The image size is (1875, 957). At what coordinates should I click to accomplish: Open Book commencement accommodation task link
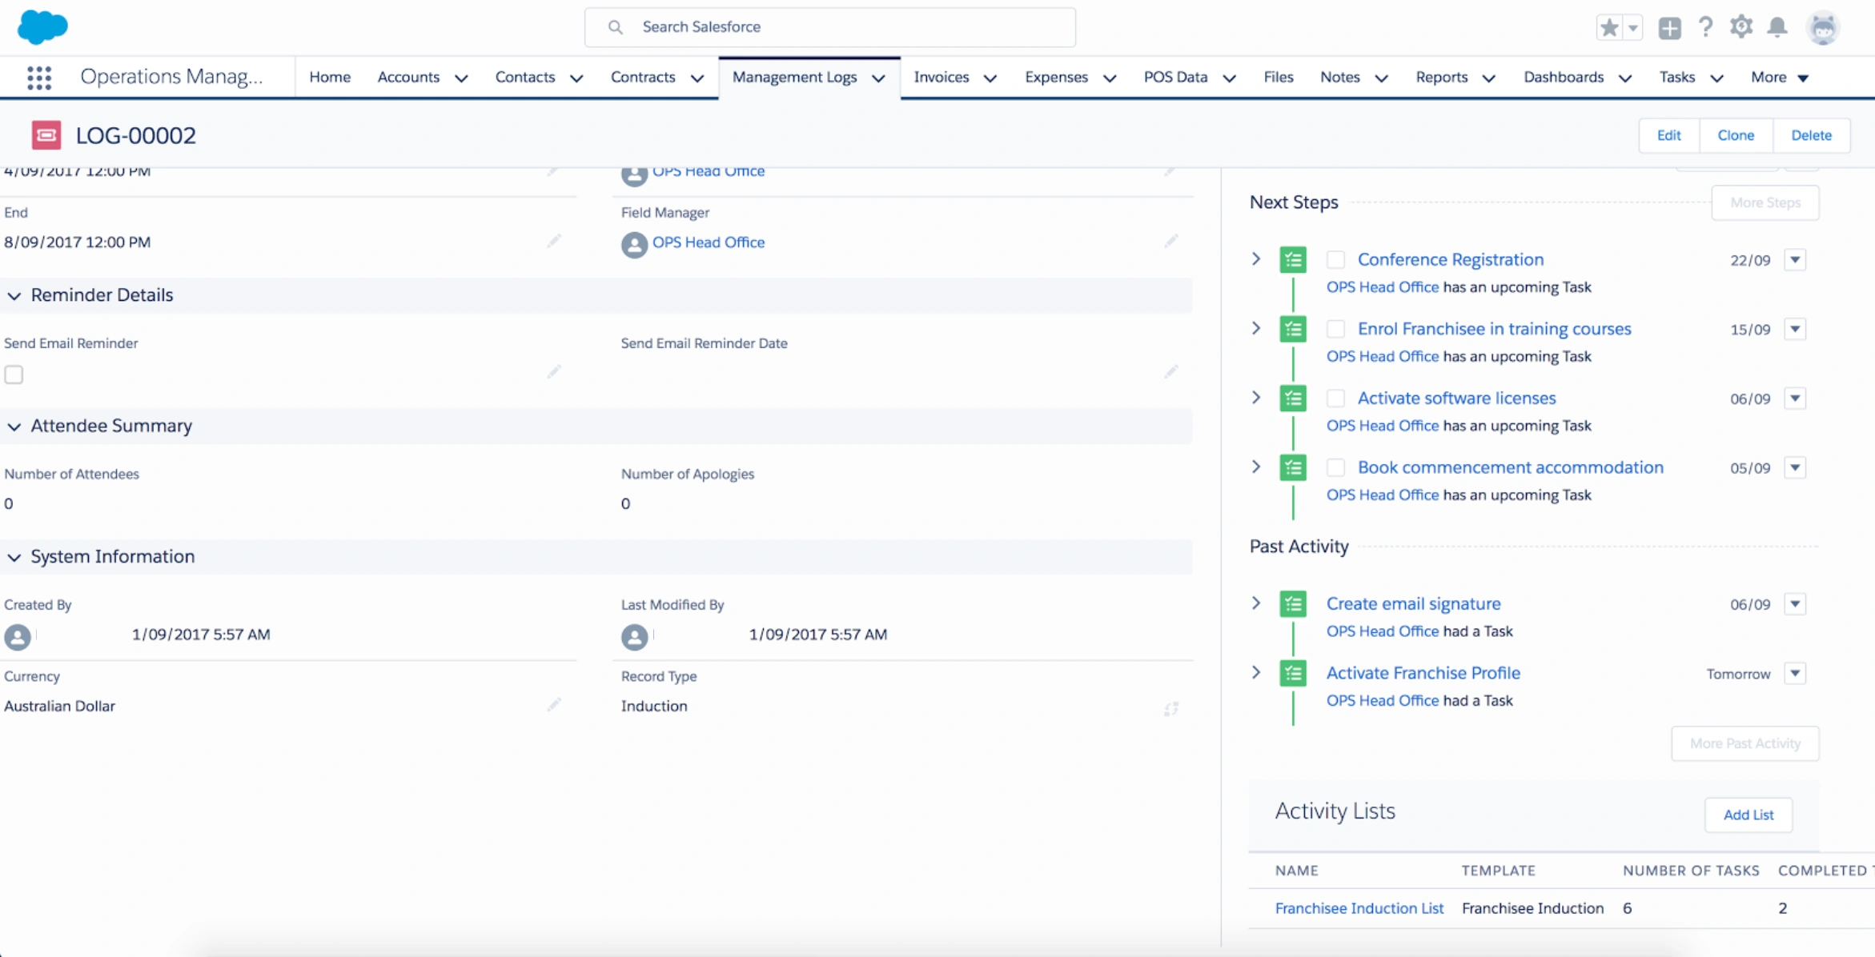point(1510,467)
